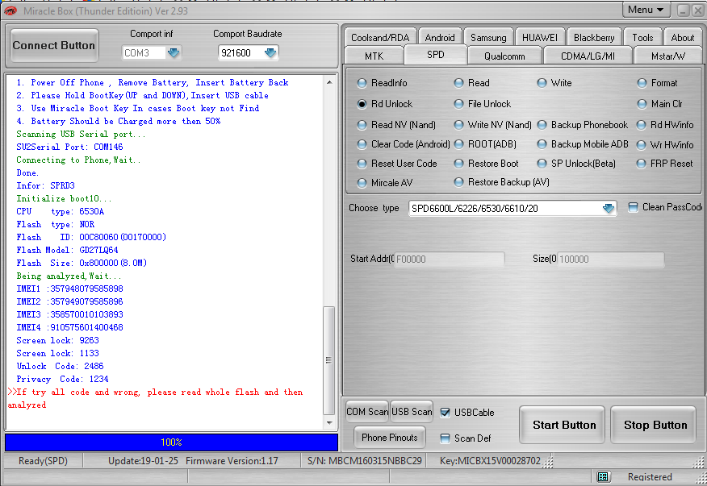This screenshot has height=486, width=707.
Task: Expand the Choose type chipset dropdown
Action: (x=609, y=208)
